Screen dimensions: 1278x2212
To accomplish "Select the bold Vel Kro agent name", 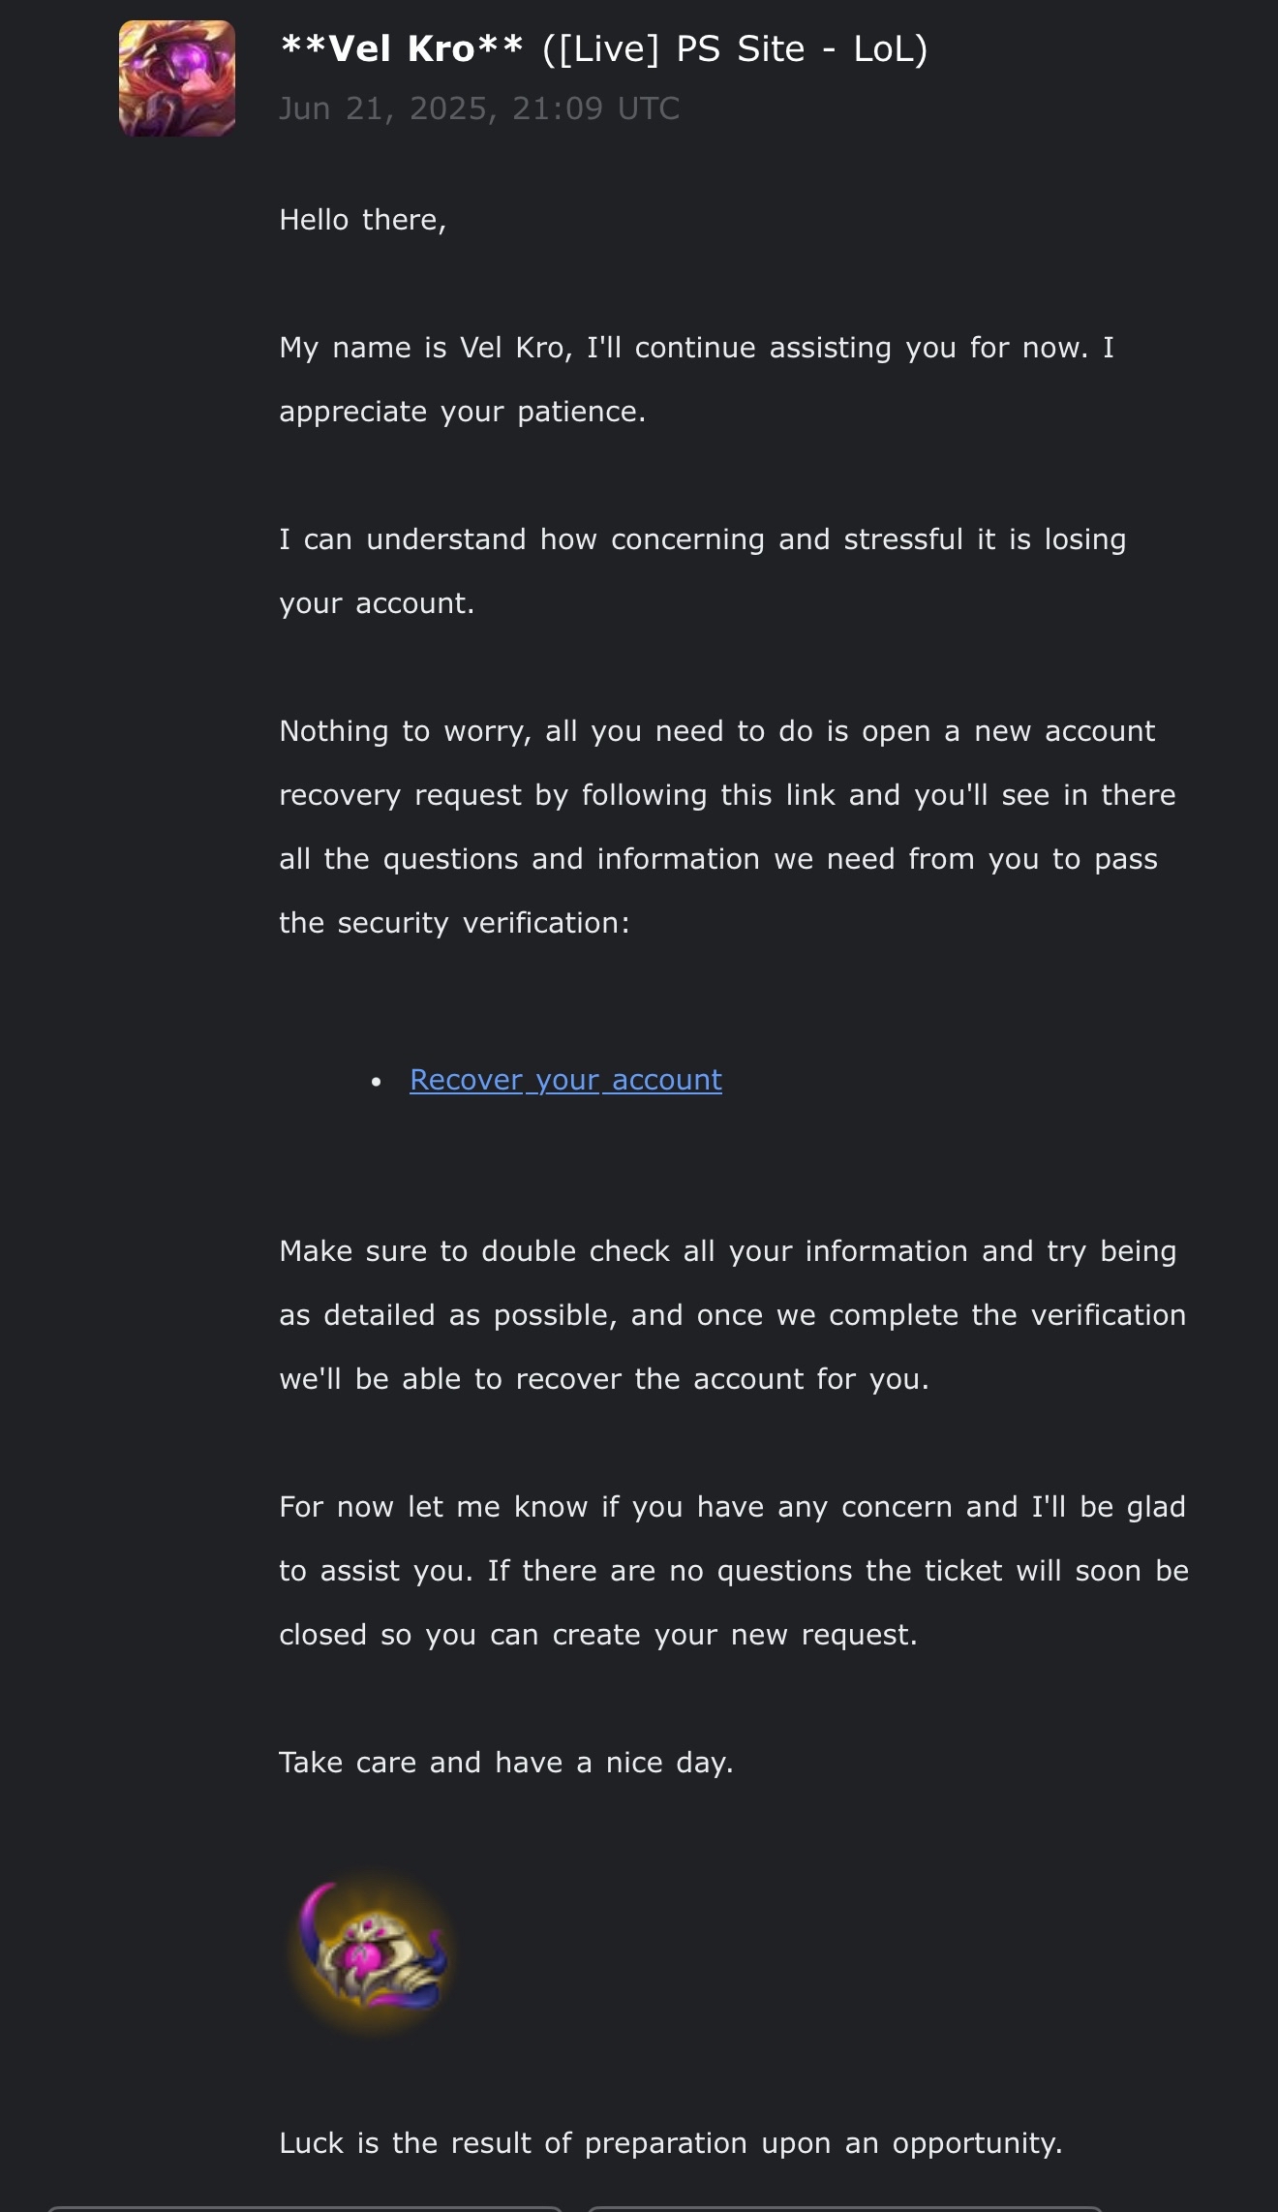I will click(402, 48).
